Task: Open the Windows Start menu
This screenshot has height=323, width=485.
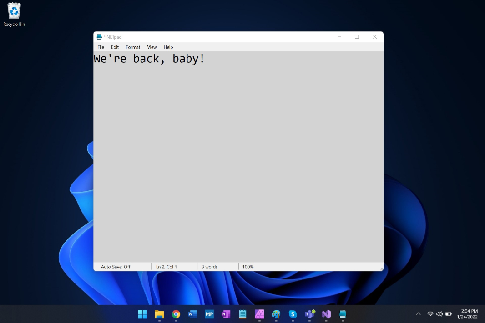Action: pyautogui.click(x=142, y=314)
